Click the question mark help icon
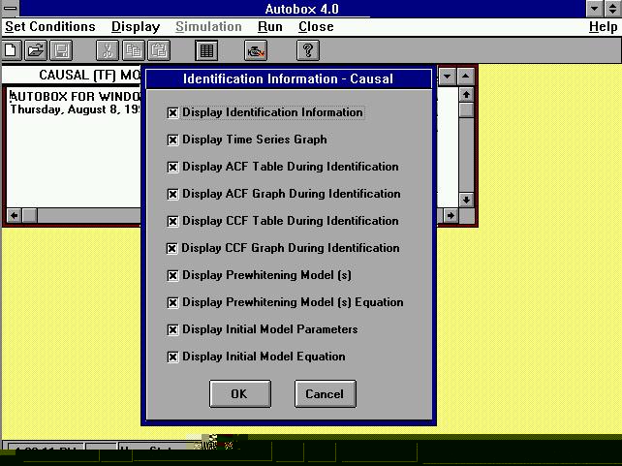The height and width of the screenshot is (466, 622). [308, 50]
